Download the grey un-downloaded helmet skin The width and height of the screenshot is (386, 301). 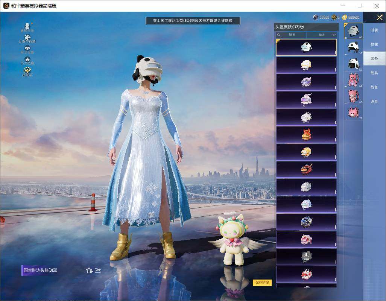(306, 257)
